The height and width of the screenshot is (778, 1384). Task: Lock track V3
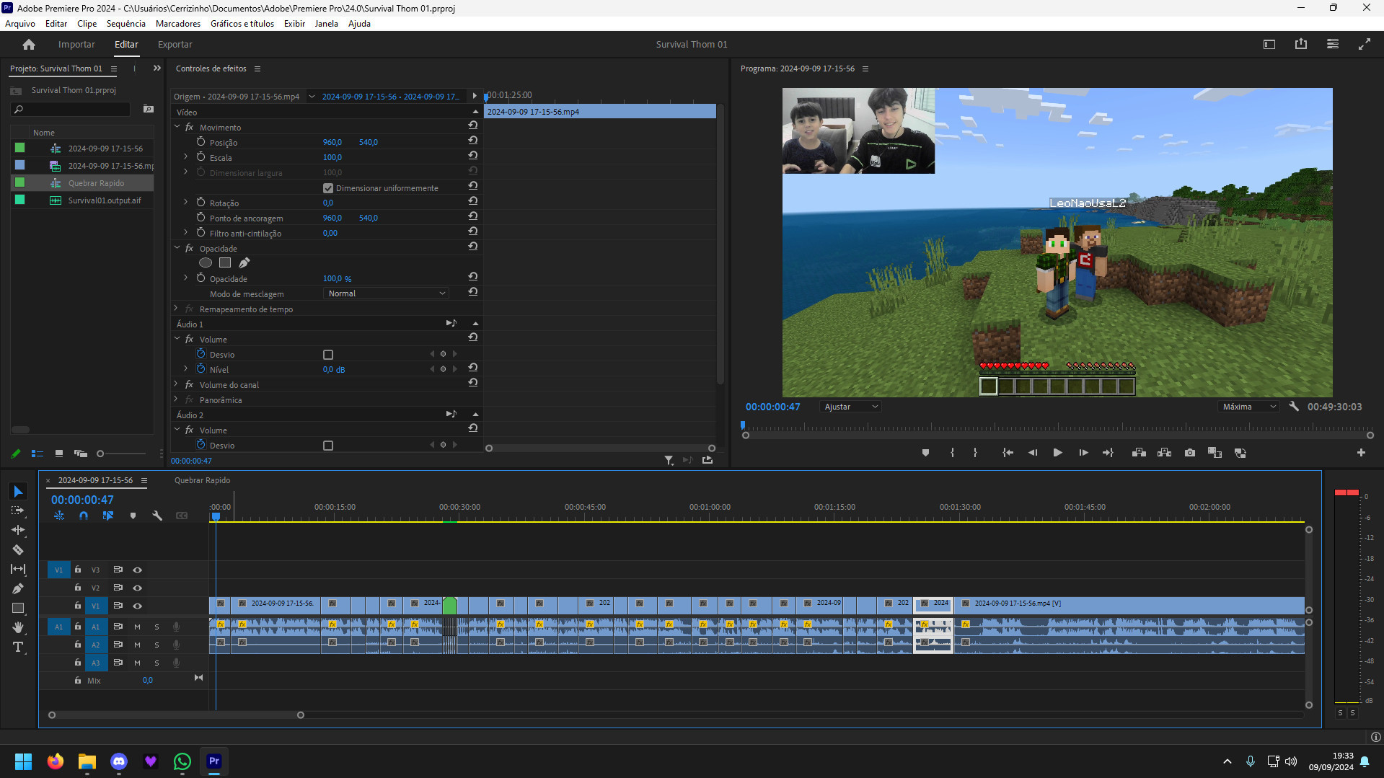pos(78,570)
